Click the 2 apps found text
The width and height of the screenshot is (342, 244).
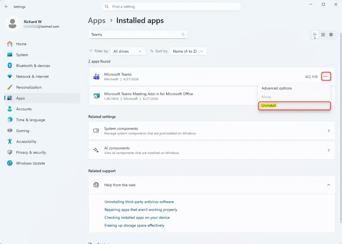[x=99, y=61]
